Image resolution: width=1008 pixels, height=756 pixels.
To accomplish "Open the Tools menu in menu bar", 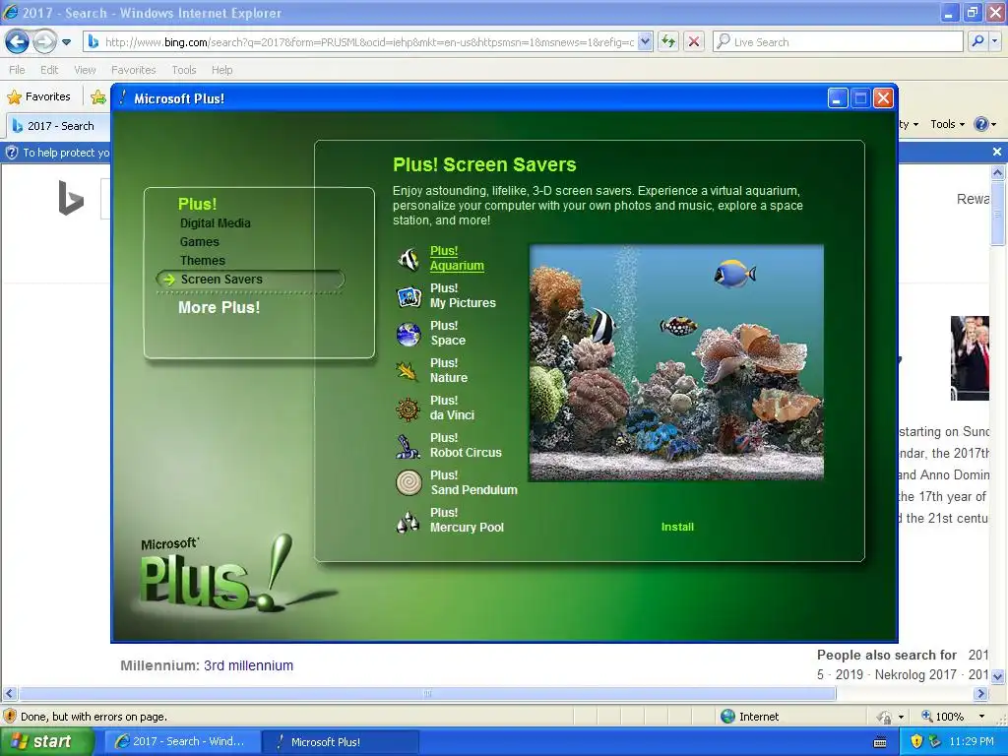I will 184,70.
